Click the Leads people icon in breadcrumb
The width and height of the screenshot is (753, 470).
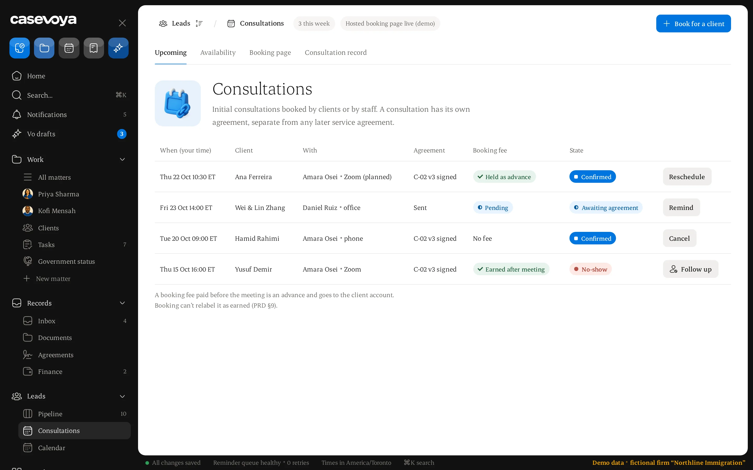pos(163,23)
